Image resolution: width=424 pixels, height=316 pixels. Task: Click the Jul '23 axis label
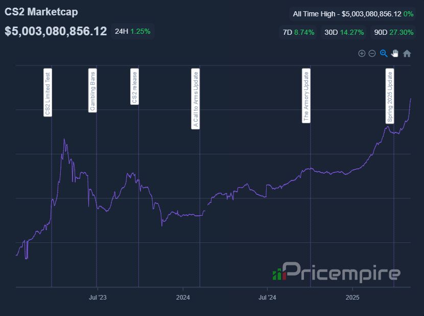[x=98, y=297]
